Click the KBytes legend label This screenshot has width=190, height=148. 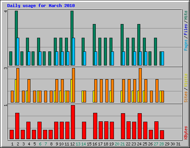pos(186,133)
